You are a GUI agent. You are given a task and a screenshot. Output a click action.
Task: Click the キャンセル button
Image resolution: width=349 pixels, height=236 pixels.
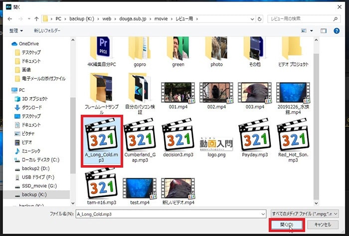coord(323,225)
